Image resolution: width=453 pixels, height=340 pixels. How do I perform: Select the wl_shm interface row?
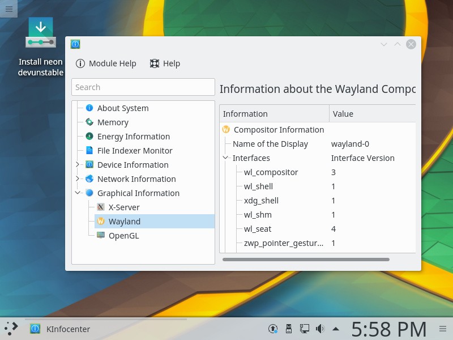pos(258,215)
